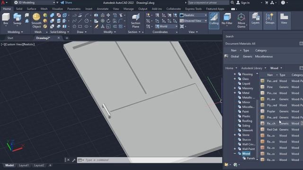Switch to the Layout1 tab
This screenshot has width=303, height=170.
[24, 165]
